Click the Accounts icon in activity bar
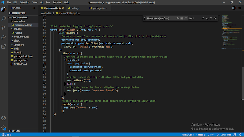The image size is (244, 137). [x=3, y=118]
